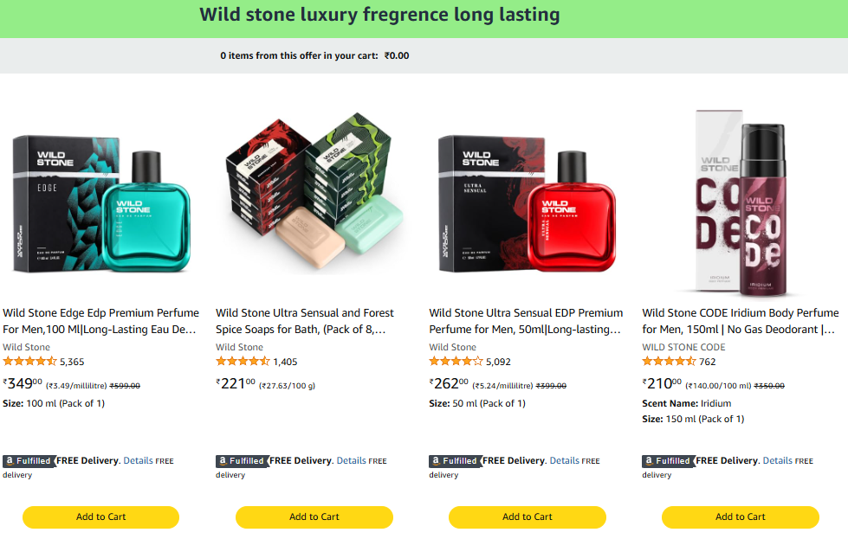Screen dimensions: 848x539
Task: Click star rating of CODE Iridium perfume
Action: 669,362
